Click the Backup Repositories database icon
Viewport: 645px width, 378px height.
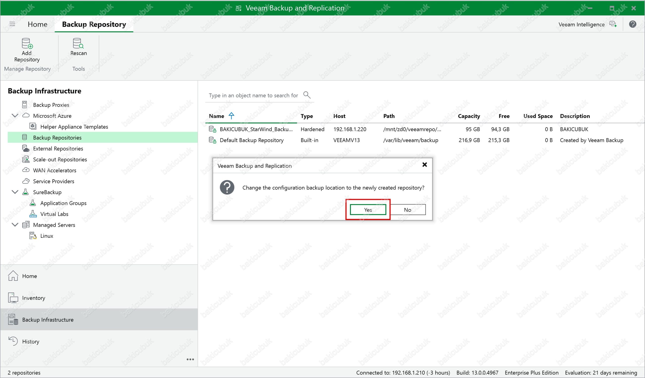click(25, 137)
